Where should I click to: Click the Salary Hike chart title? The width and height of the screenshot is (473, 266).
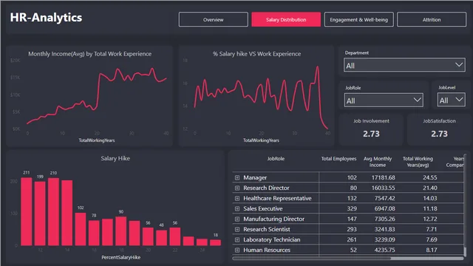point(115,158)
